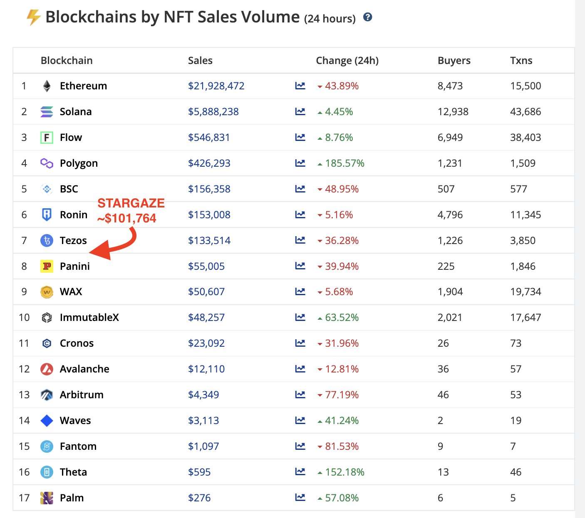Open ImmutableX sales chart icon
This screenshot has height=518, width=585.
(x=300, y=317)
